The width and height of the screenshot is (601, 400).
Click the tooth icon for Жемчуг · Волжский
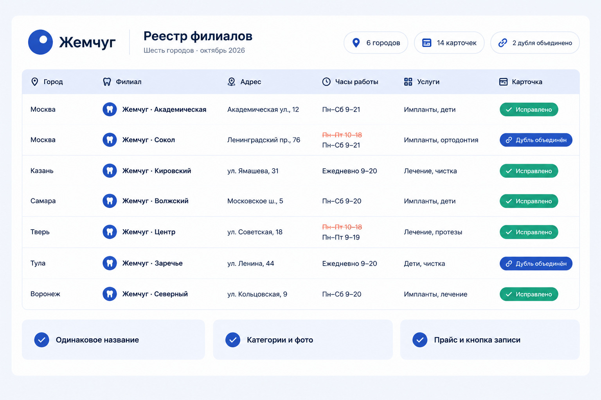pos(110,201)
